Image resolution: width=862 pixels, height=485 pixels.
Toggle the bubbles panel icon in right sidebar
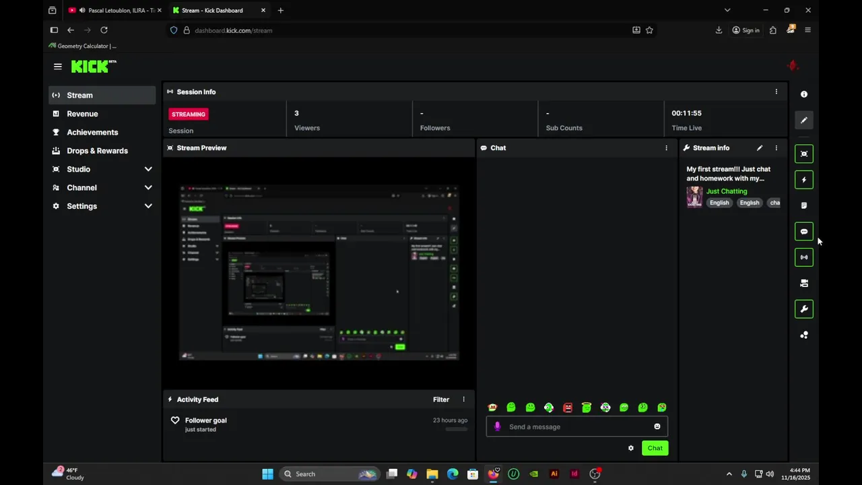point(803,335)
